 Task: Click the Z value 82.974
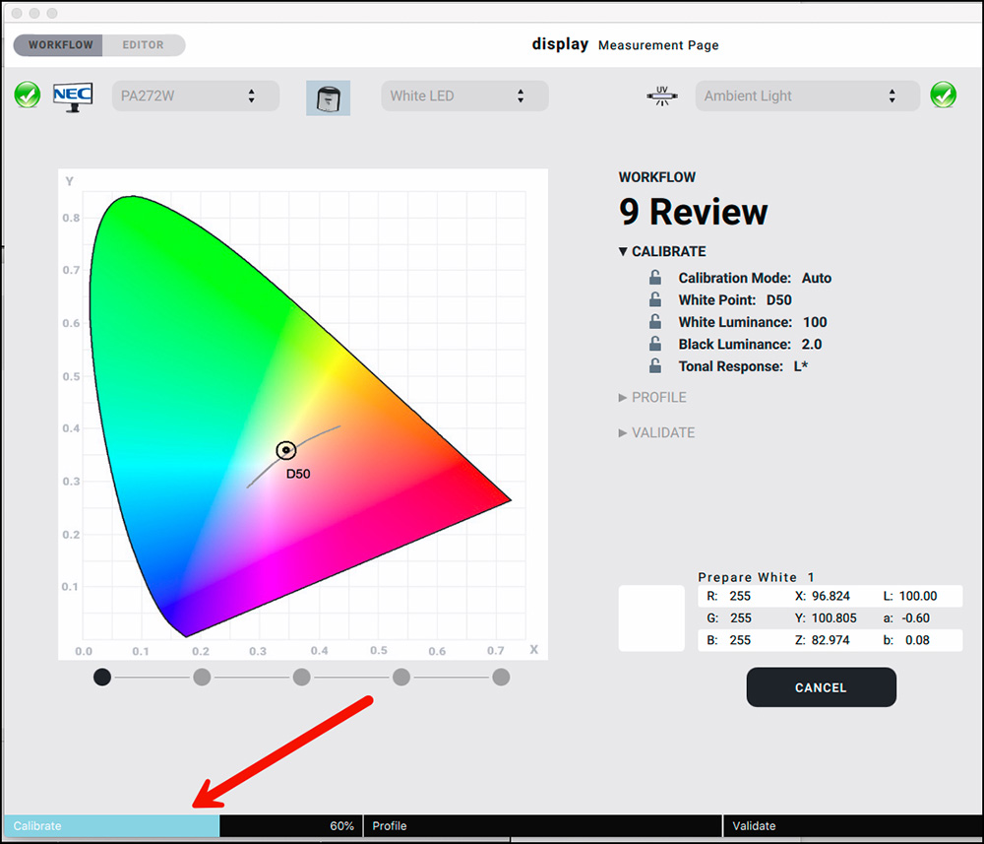pos(830,640)
